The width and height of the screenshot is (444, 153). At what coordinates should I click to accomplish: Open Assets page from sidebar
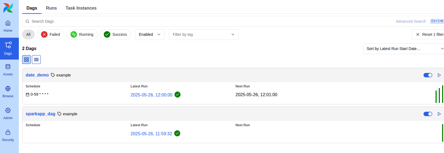tap(8, 70)
